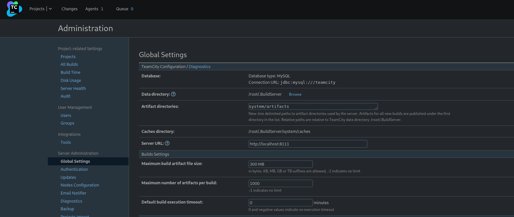This screenshot has width=514, height=217.
Task: Open the Changes tab
Action: coord(70,9)
